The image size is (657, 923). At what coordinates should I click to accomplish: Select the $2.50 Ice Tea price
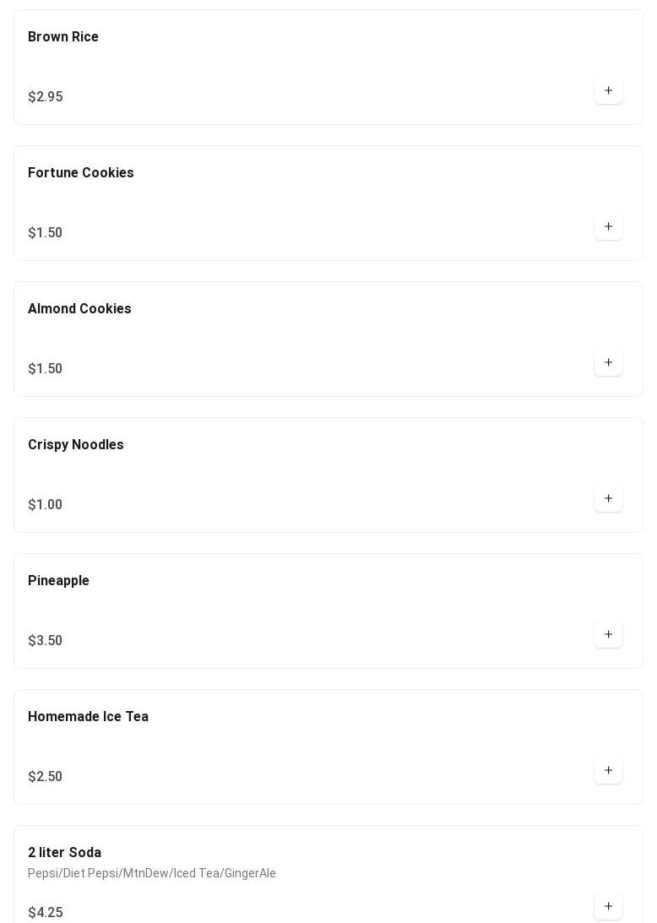point(46,776)
